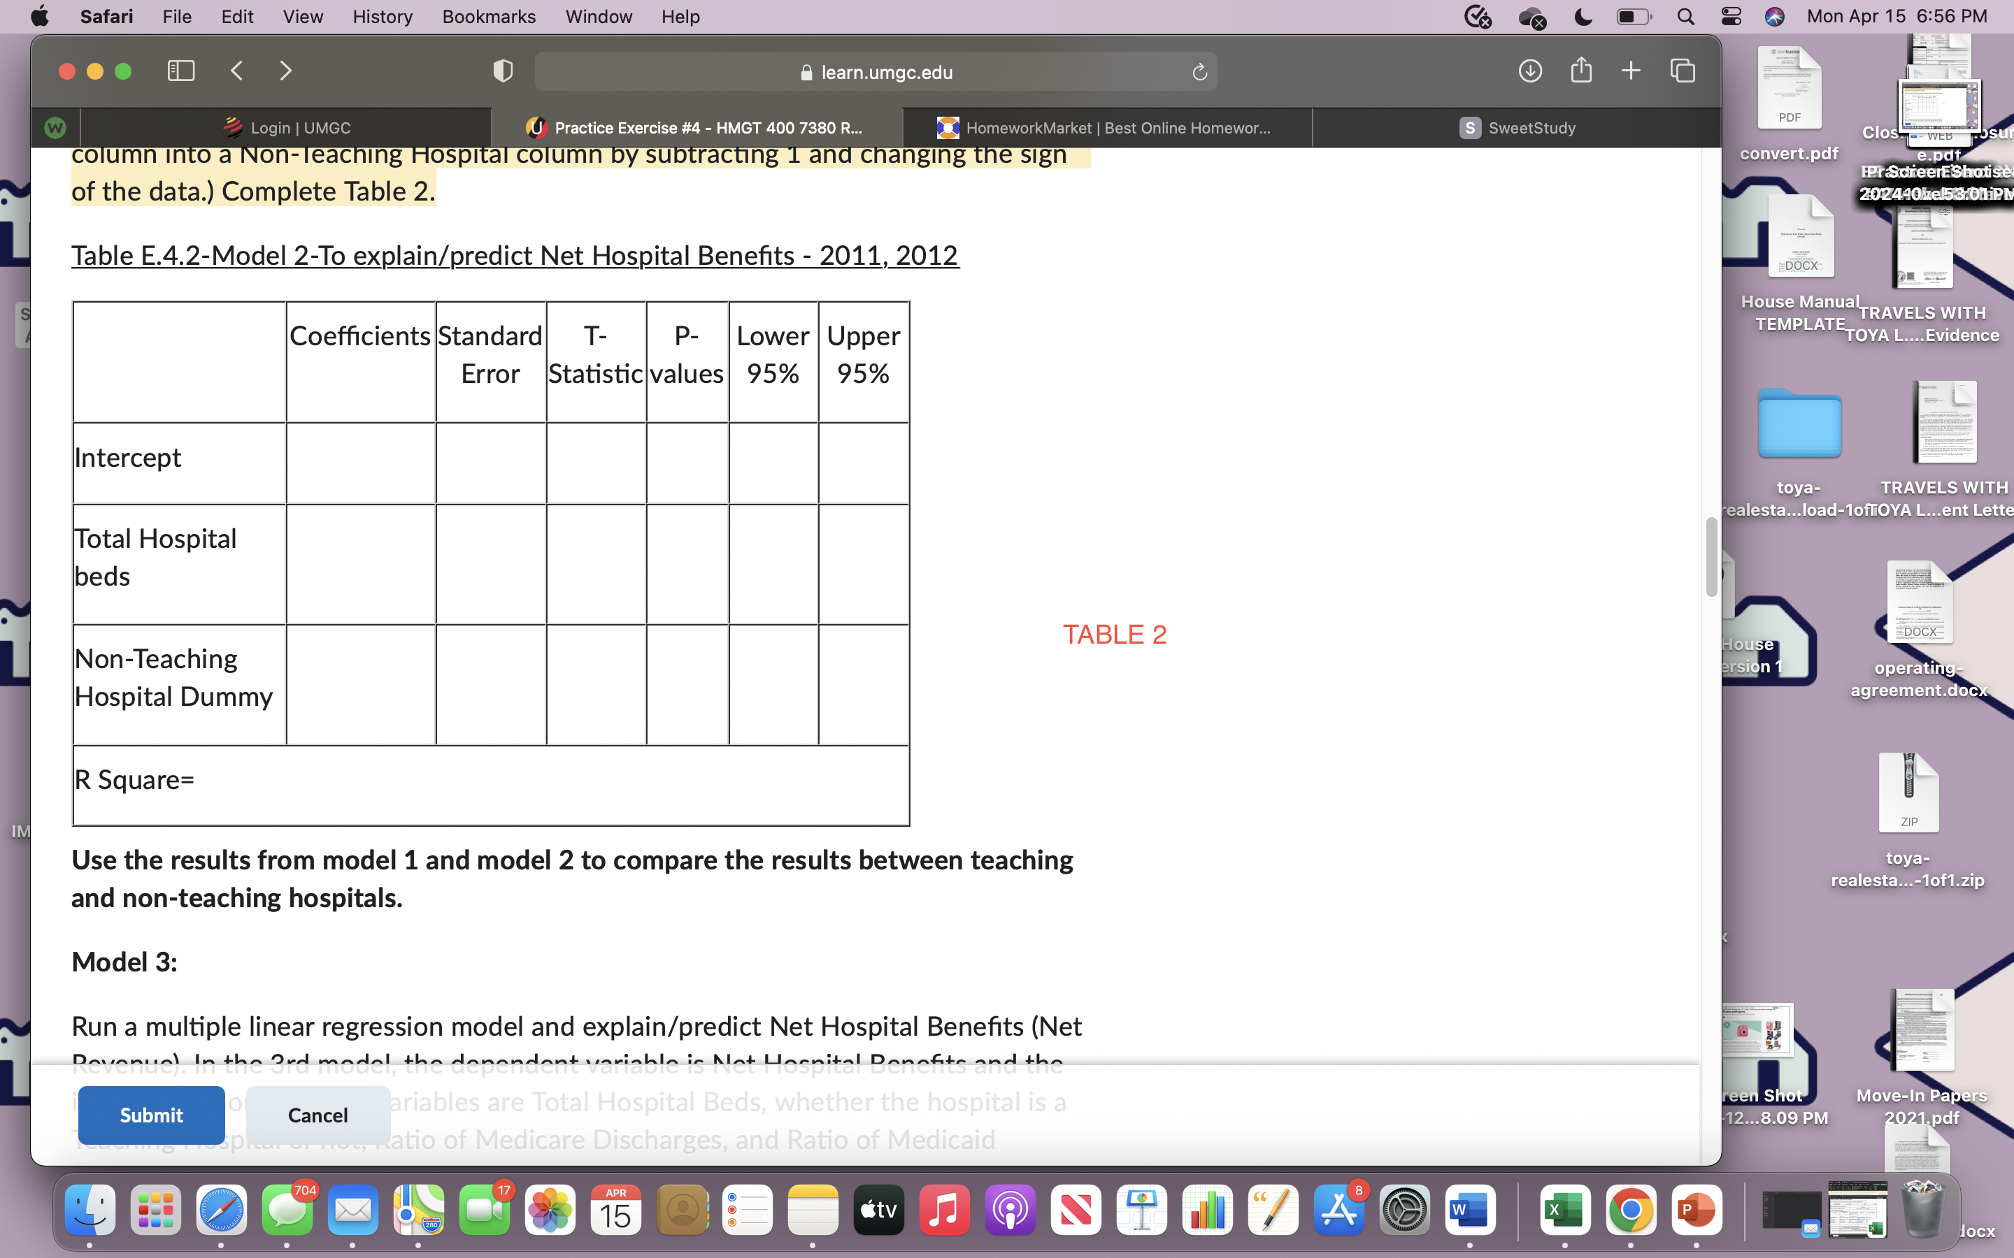The image size is (2014, 1258).
Task: Open Numbers from the dock
Action: tap(1208, 1210)
